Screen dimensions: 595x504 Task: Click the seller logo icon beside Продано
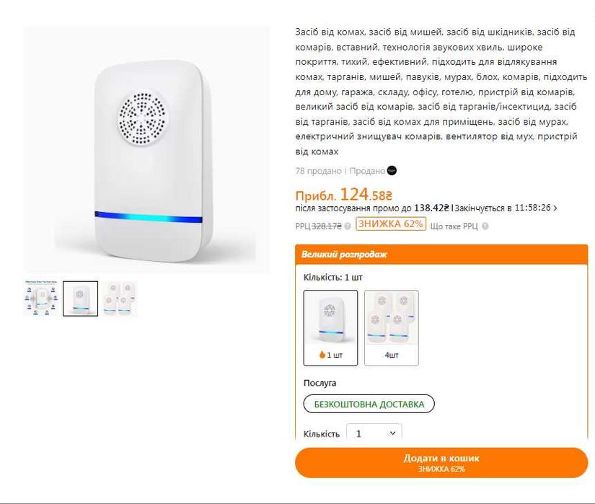click(392, 171)
